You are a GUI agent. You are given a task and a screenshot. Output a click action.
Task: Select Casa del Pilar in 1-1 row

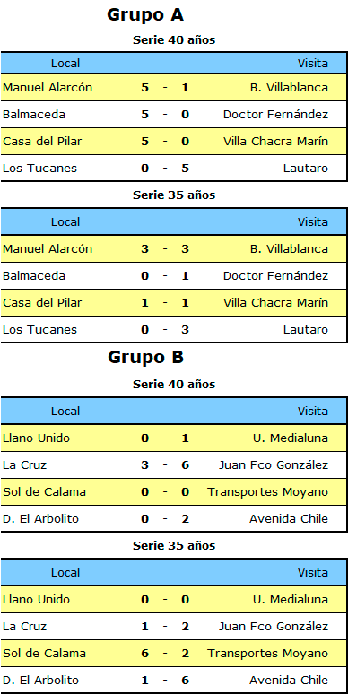(x=42, y=303)
